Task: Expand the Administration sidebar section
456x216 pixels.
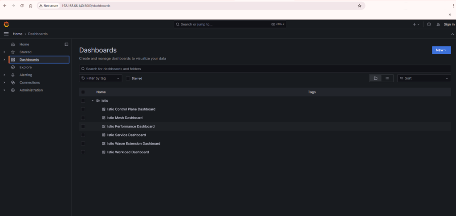Action: (x=4, y=90)
